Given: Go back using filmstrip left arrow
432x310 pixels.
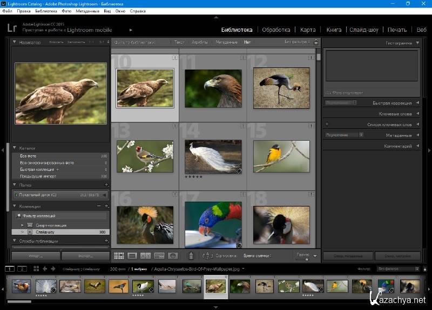Looking at the screenshot, I should (45, 268).
